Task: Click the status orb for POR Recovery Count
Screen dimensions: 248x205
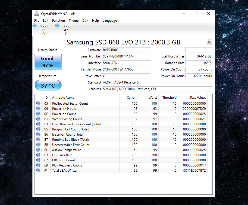Action: (38, 165)
